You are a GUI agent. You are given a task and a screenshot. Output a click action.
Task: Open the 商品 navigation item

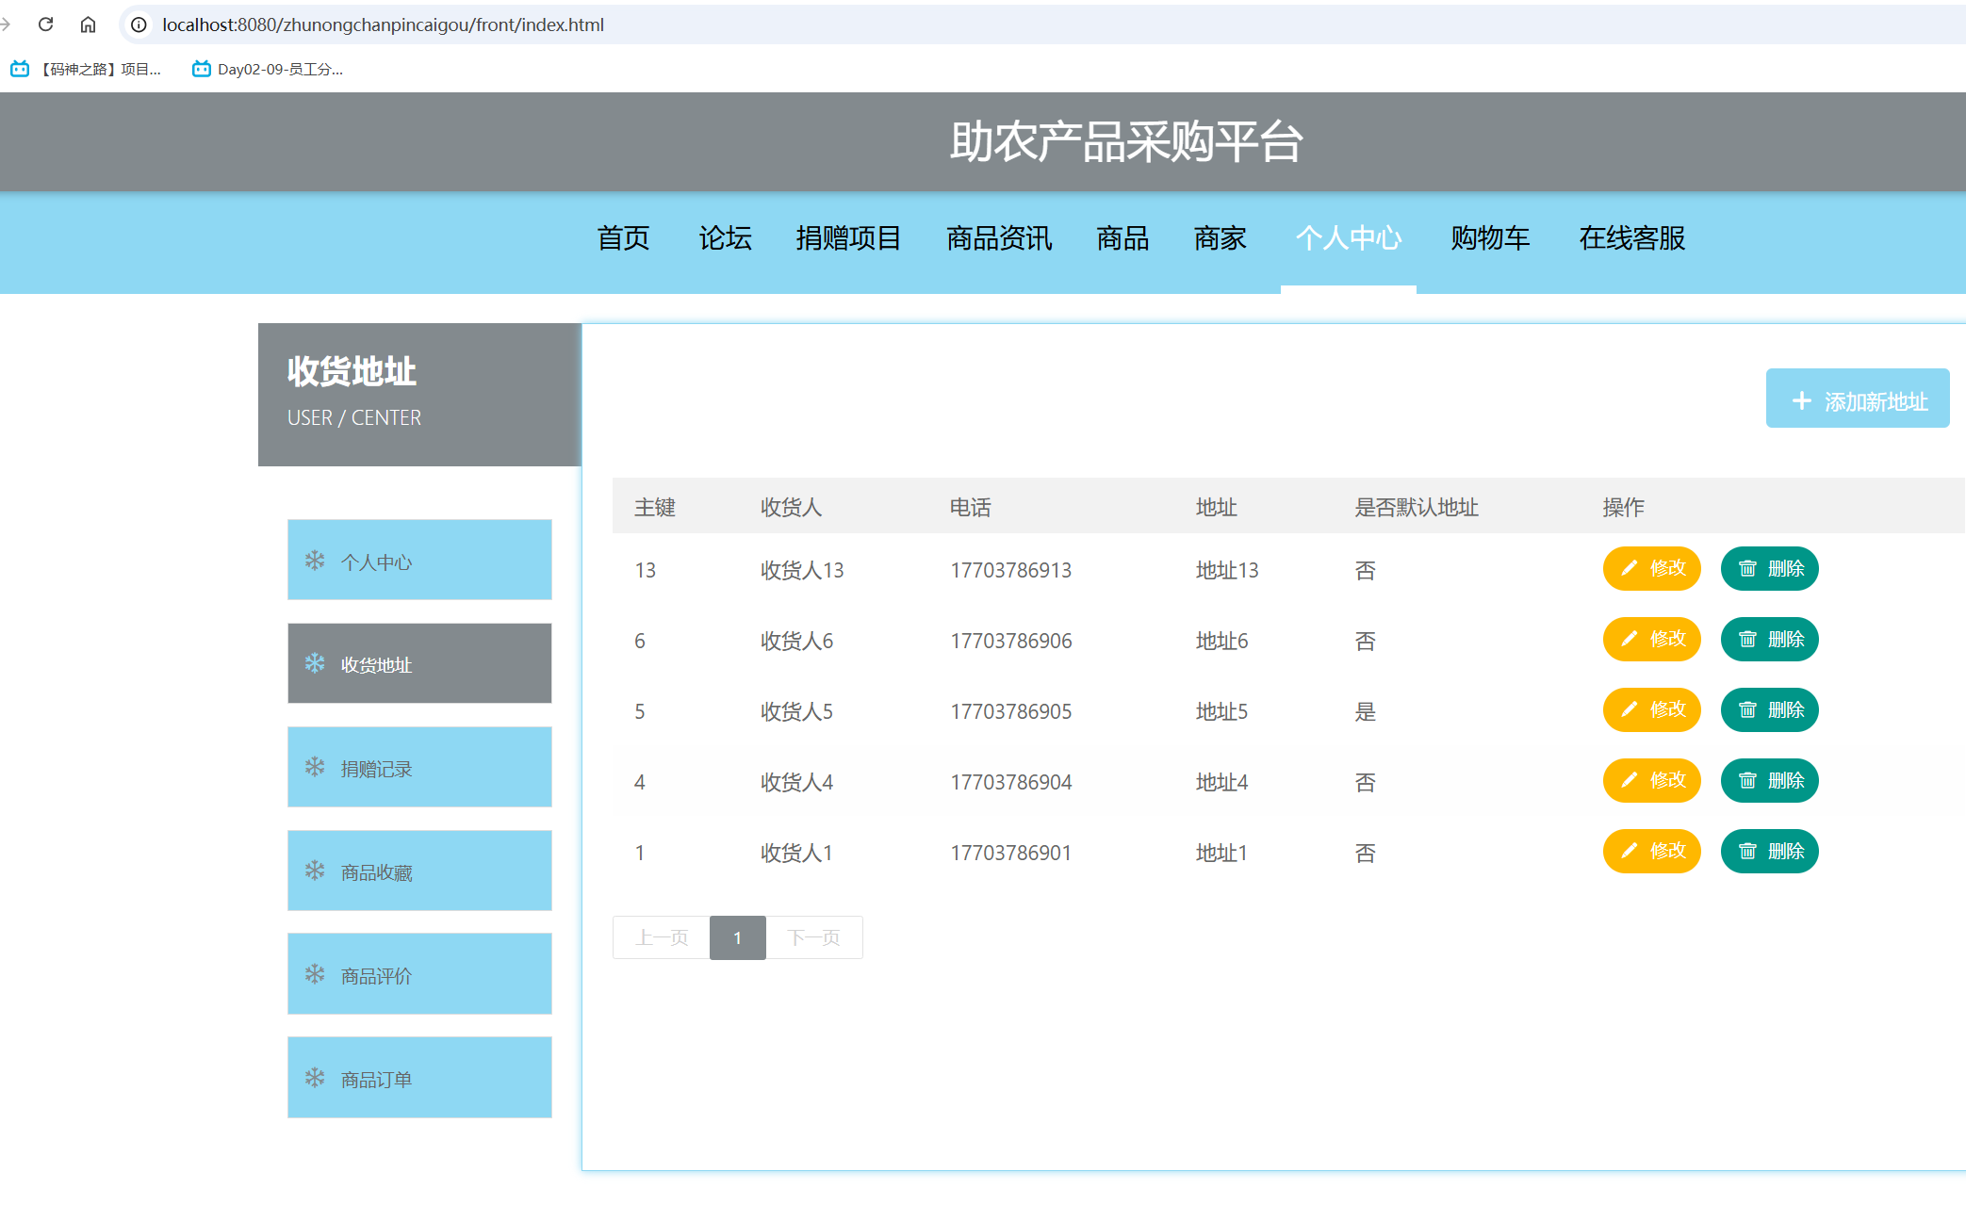point(1122,238)
